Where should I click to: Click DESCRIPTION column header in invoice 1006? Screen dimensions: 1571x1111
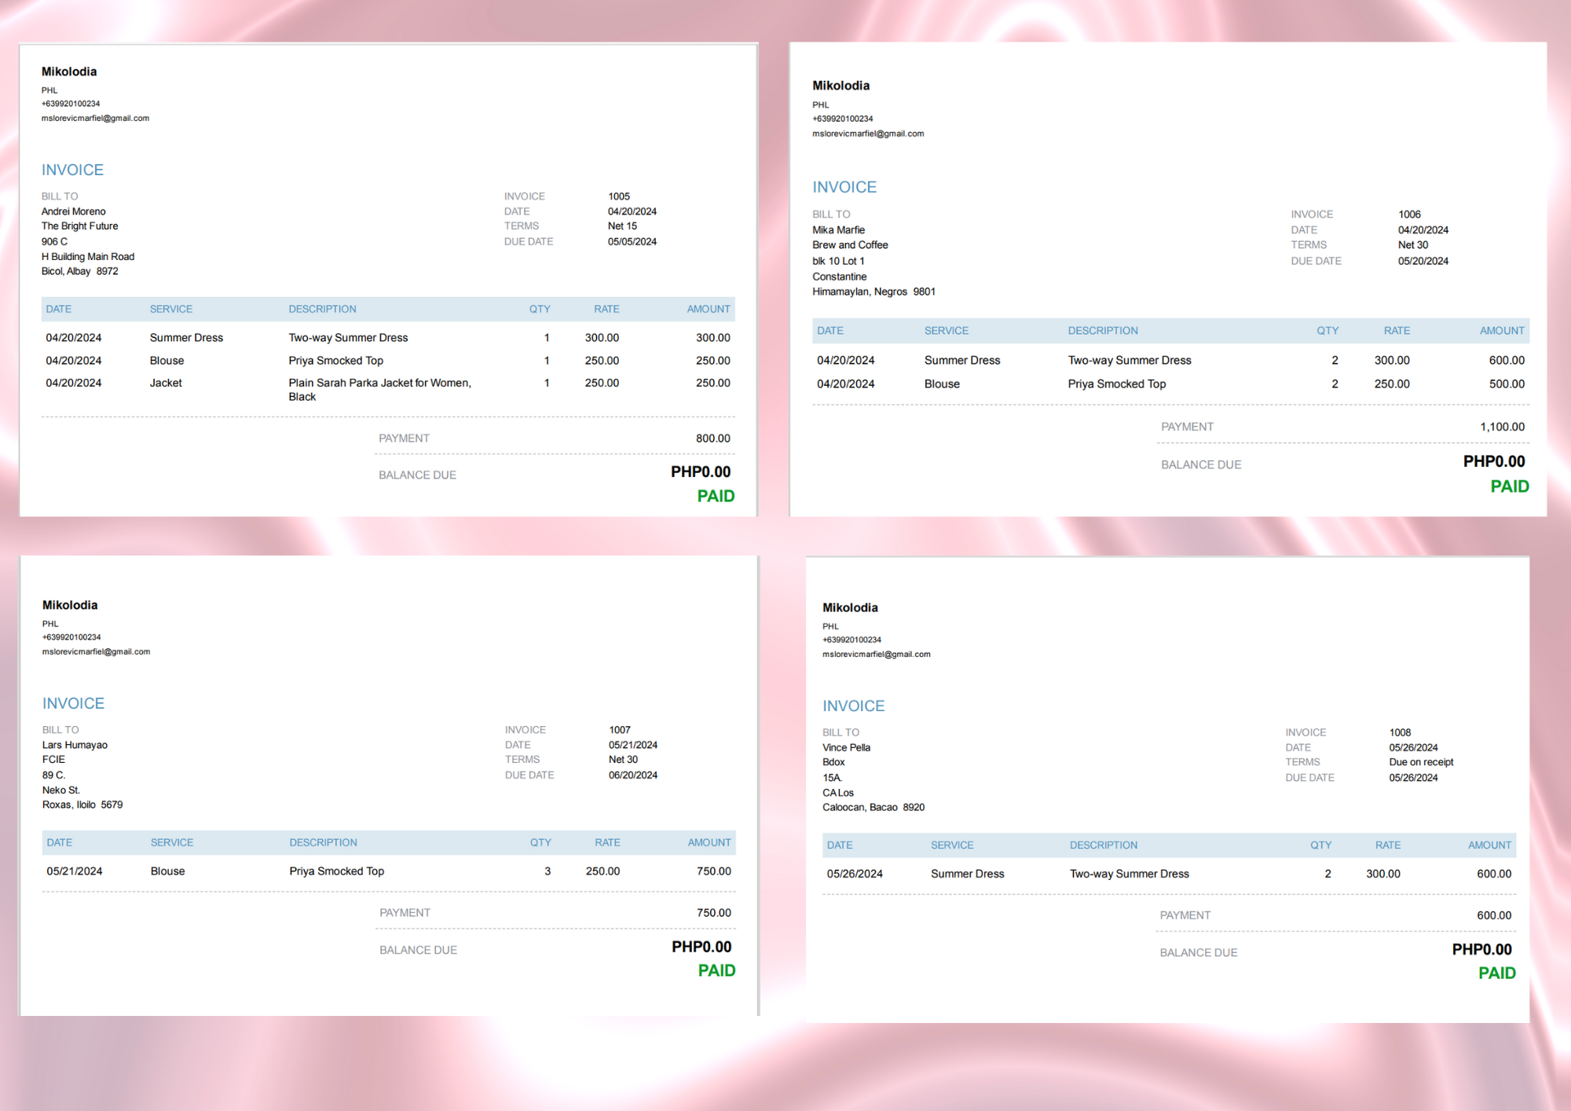click(x=1102, y=331)
